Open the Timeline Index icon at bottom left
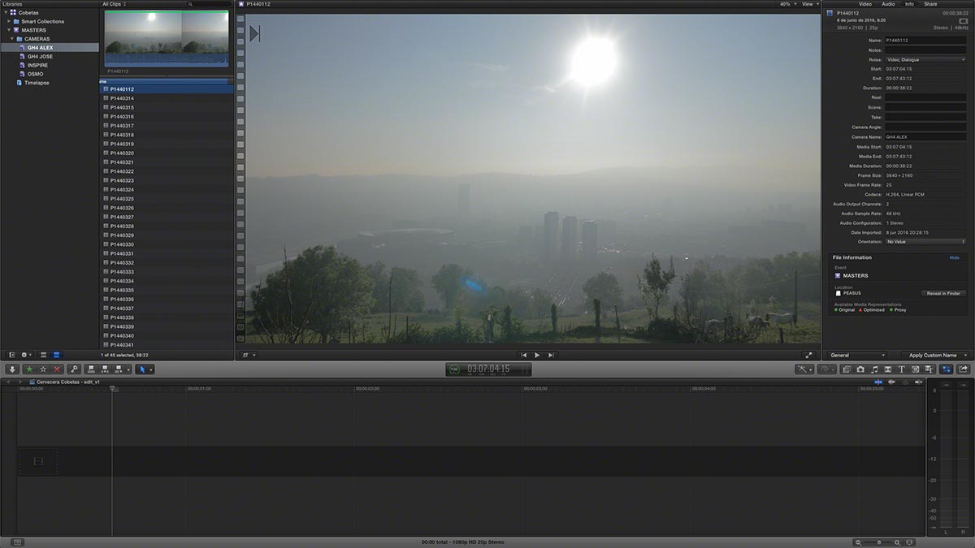This screenshot has height=548, width=975. [18, 542]
